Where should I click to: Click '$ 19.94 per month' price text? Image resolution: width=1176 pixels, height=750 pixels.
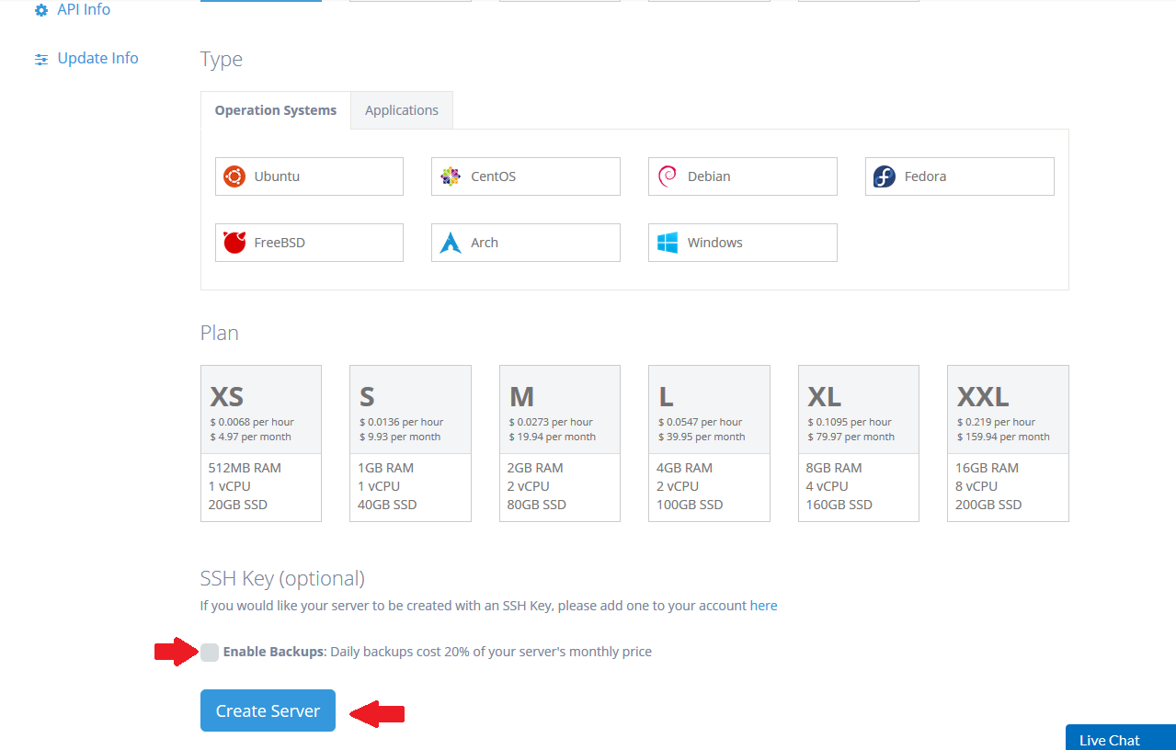pos(553,437)
